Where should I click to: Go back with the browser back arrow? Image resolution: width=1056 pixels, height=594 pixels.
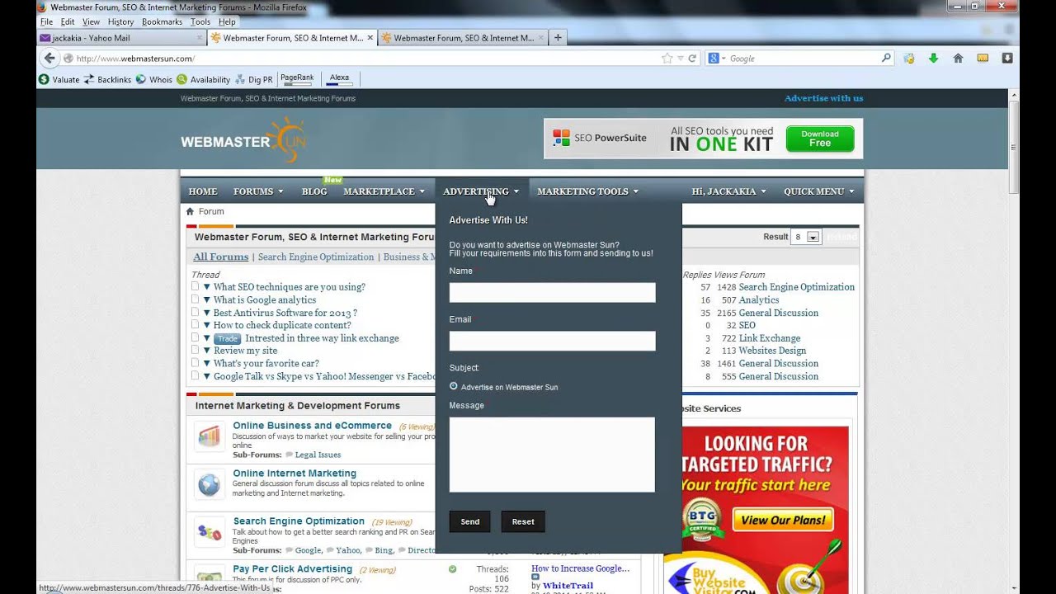(49, 58)
